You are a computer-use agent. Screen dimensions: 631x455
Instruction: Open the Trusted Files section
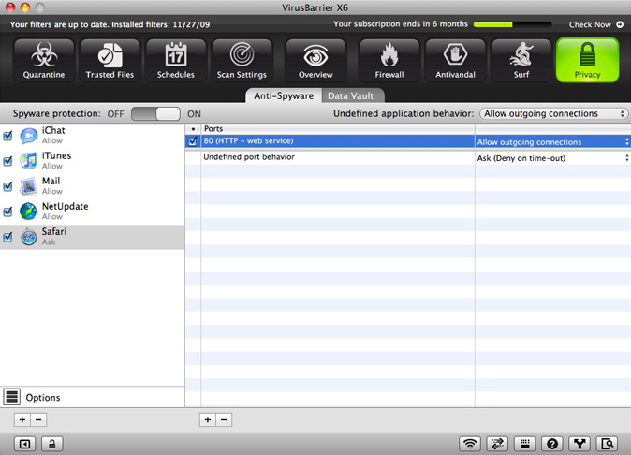coord(110,60)
